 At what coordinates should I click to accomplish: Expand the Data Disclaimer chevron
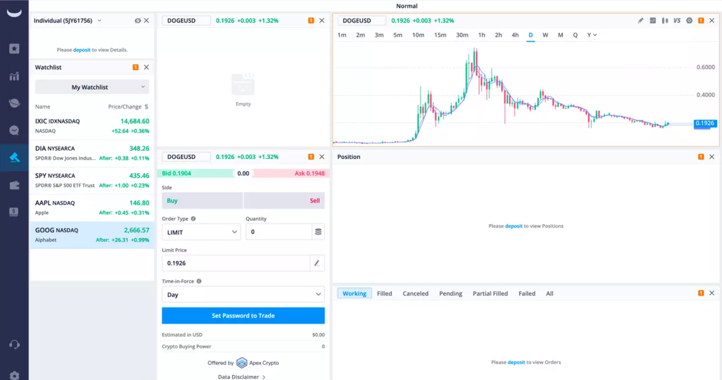pyautogui.click(x=264, y=377)
